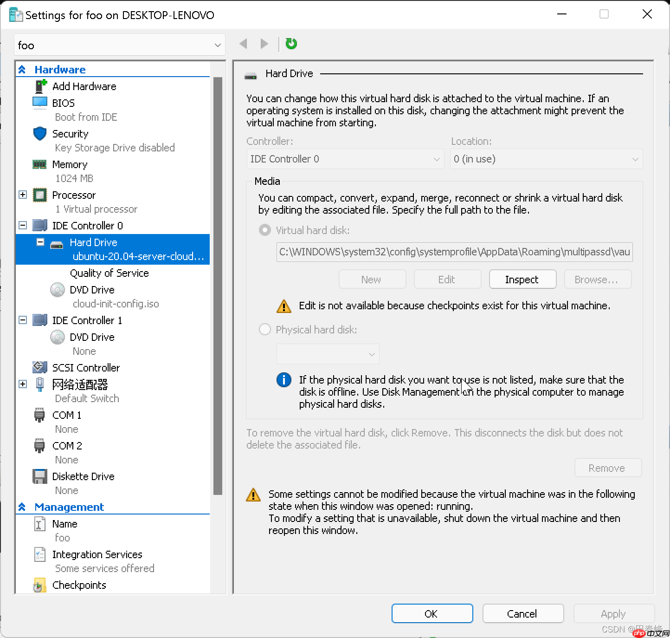Select the Diskette Drive floppy icon
Screen dimensions: 670x638
point(40,476)
